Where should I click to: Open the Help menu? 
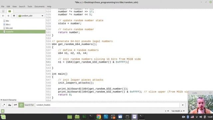(49, 6)
